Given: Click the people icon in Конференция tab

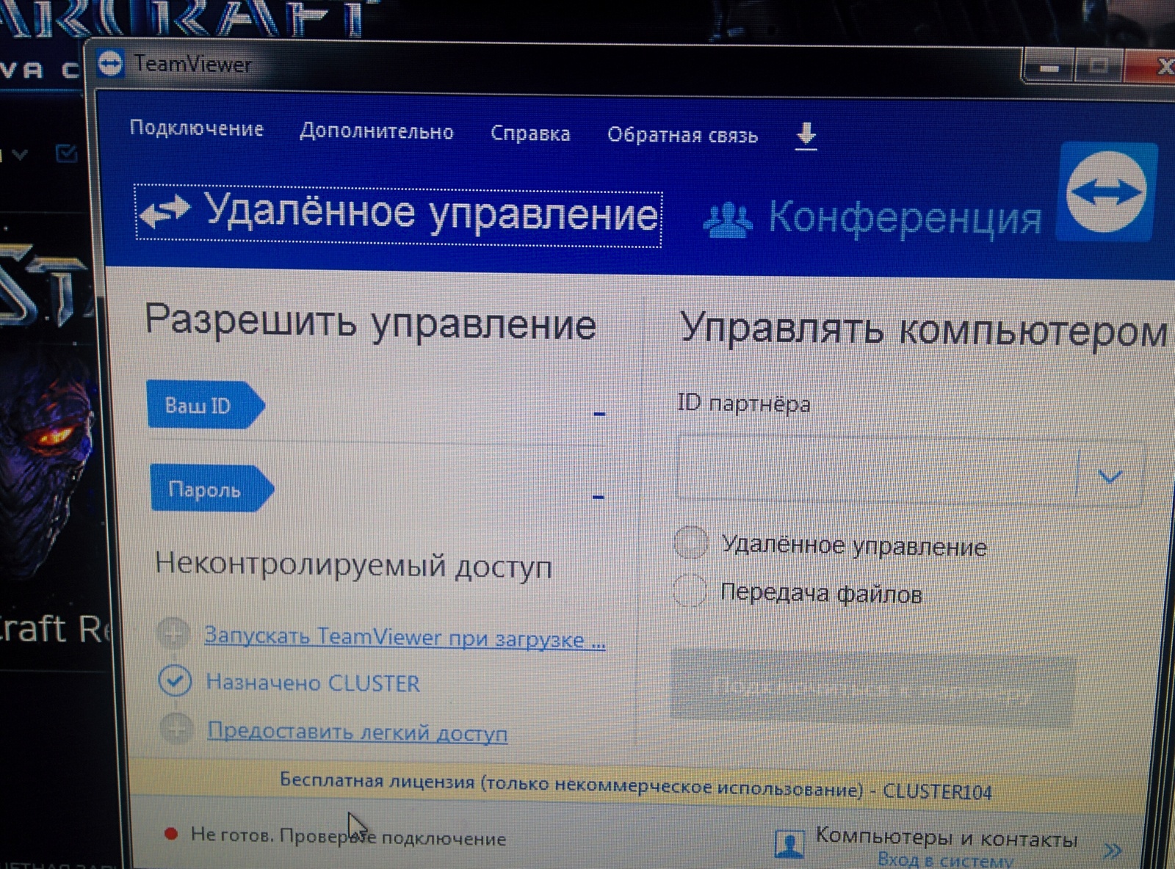Looking at the screenshot, I should coord(727,219).
